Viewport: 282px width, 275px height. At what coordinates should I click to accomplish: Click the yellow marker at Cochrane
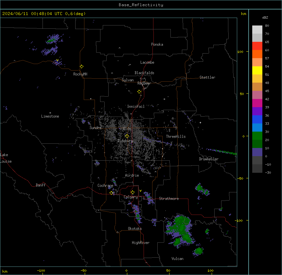pos(111,193)
